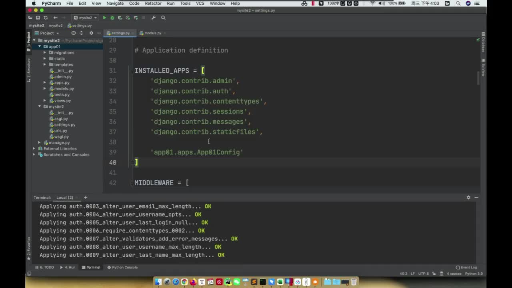The image size is (512, 288).
Task: Open Search Everywhere magnifier icon
Action: pos(163,18)
